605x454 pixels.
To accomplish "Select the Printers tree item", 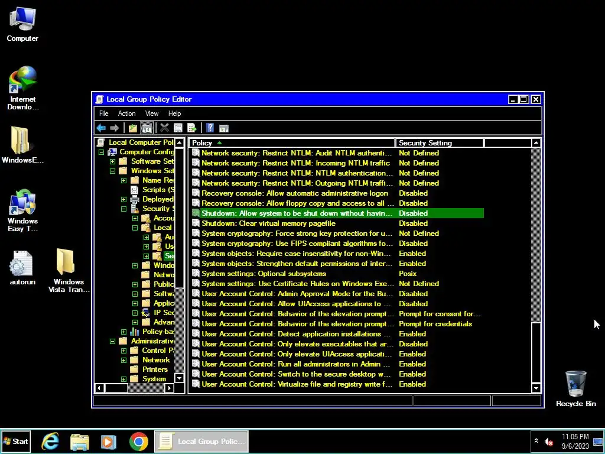I will 155,369.
